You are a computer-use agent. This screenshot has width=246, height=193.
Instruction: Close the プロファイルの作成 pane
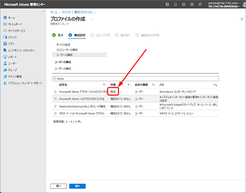click(242, 19)
